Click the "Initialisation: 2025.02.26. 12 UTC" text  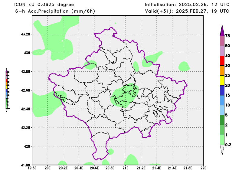point(187,5)
